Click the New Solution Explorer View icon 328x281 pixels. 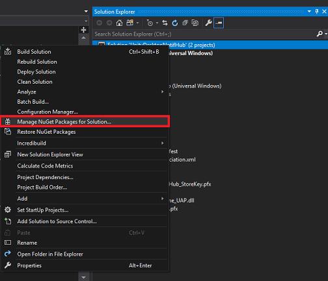[x=8, y=154]
